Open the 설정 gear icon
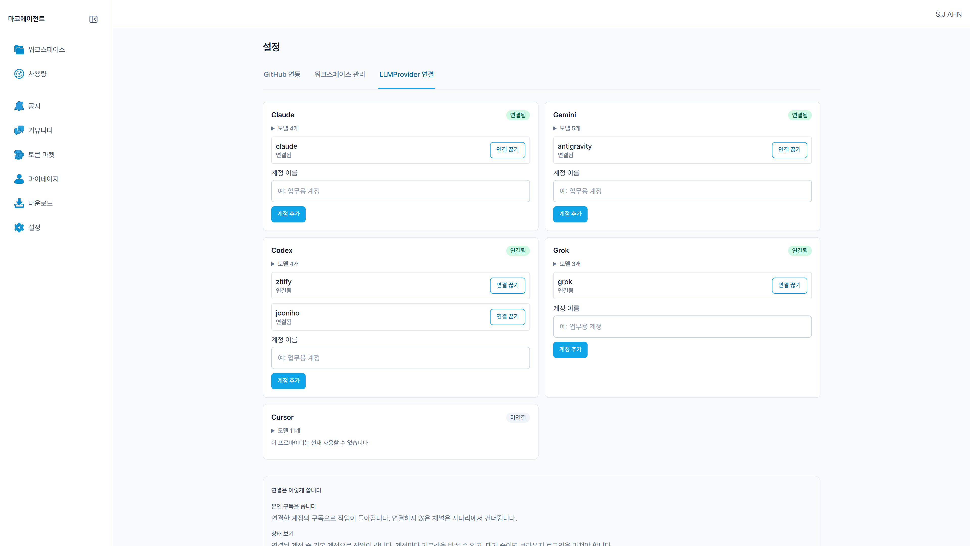The width and height of the screenshot is (970, 546). coord(19,227)
